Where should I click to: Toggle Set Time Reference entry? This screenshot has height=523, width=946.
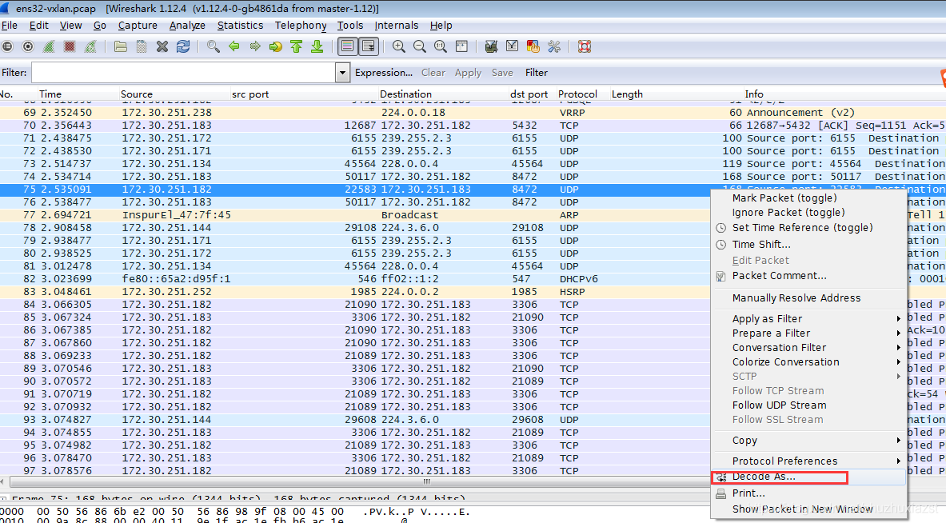[802, 227]
